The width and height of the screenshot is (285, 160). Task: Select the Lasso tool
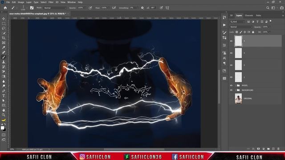coord(4,28)
